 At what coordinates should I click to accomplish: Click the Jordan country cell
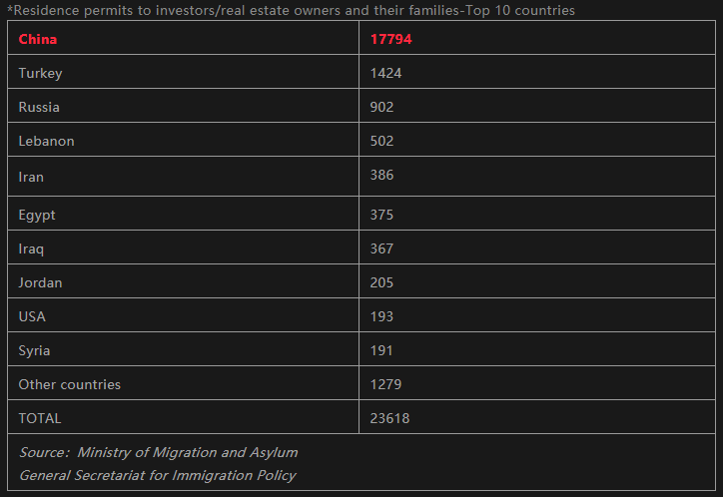(x=40, y=282)
